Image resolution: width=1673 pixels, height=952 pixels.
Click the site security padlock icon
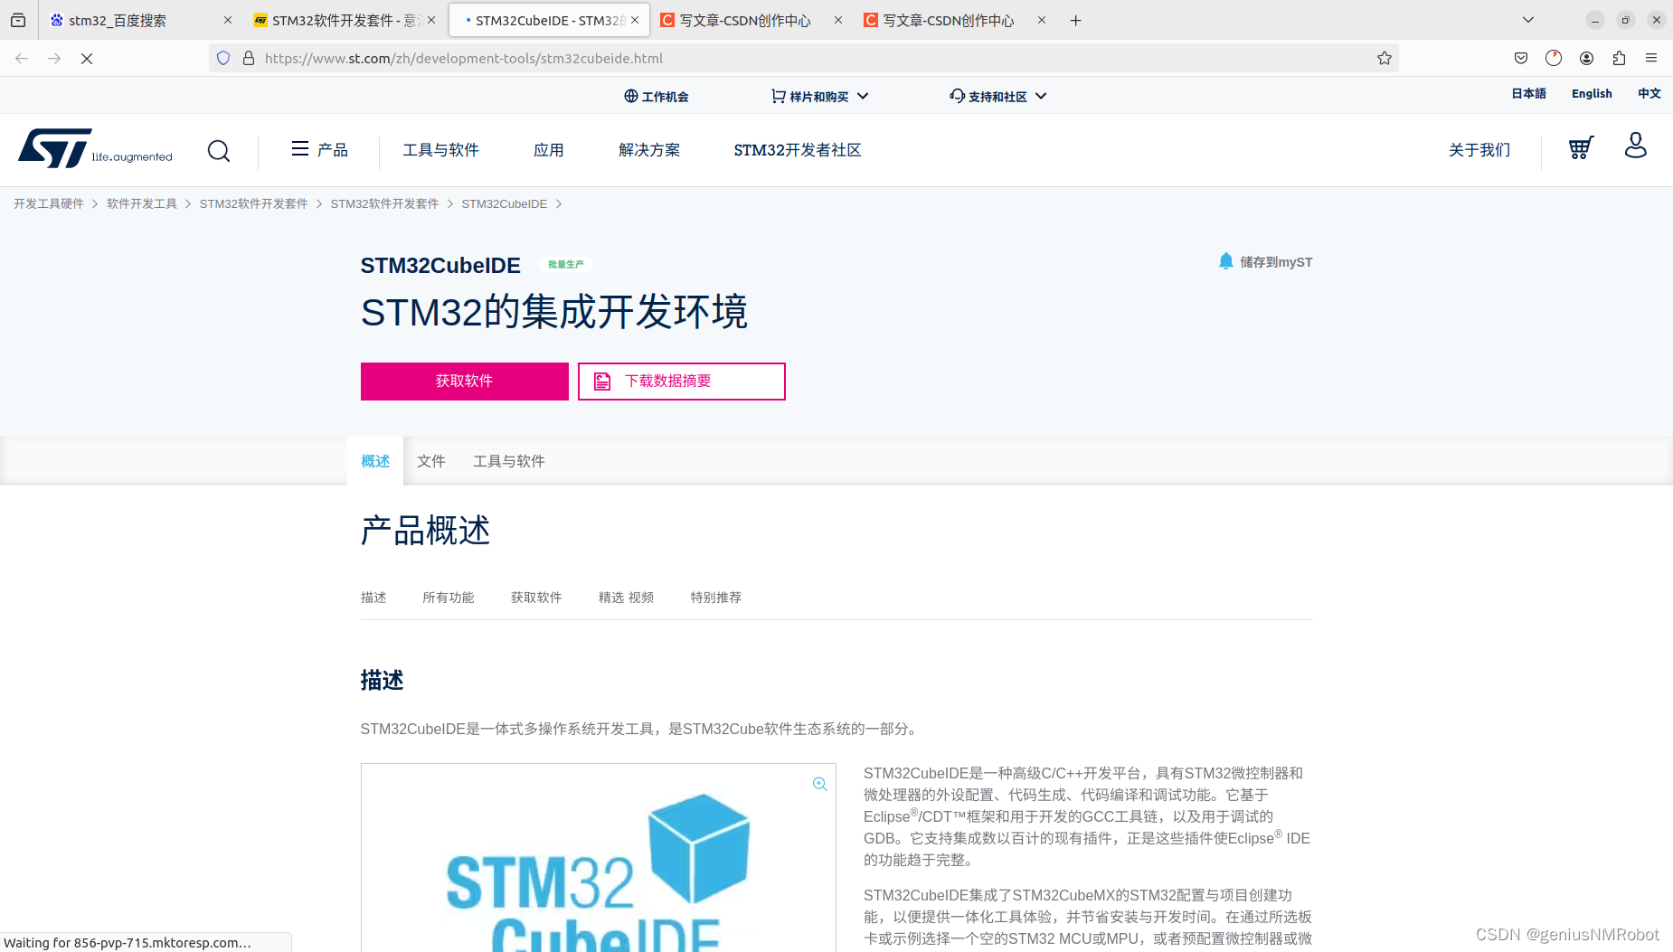[249, 58]
